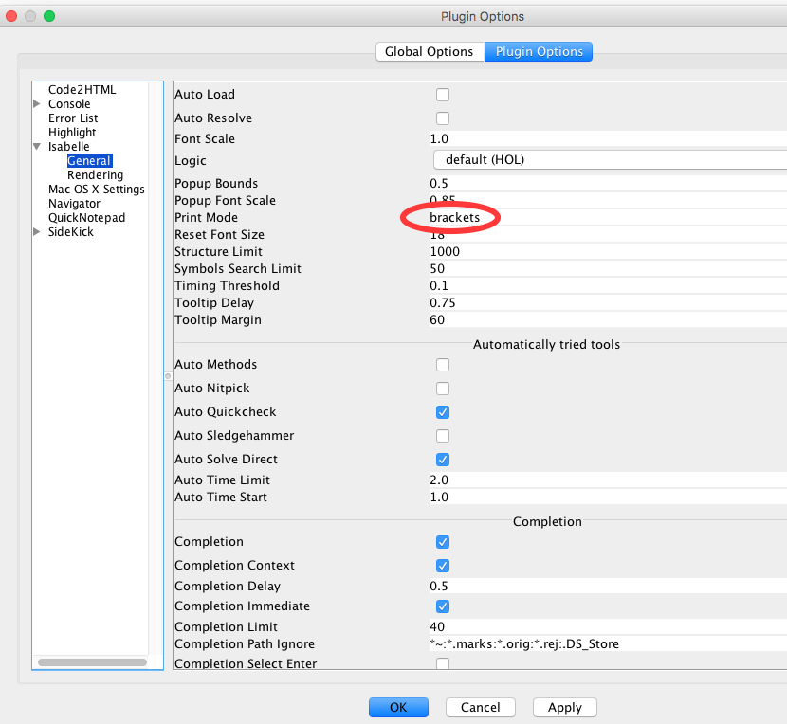Click the Print Mode text field

[607, 218]
